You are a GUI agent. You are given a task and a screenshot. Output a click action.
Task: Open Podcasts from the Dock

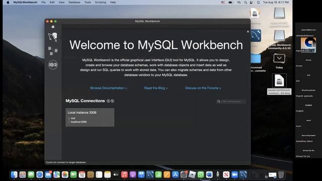tap(133, 174)
